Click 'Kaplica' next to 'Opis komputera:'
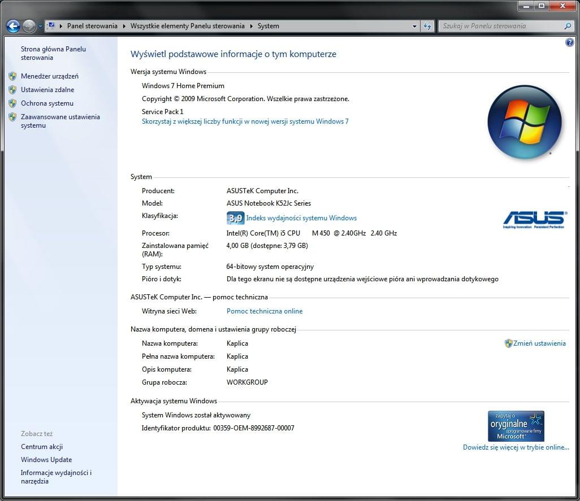 click(237, 369)
